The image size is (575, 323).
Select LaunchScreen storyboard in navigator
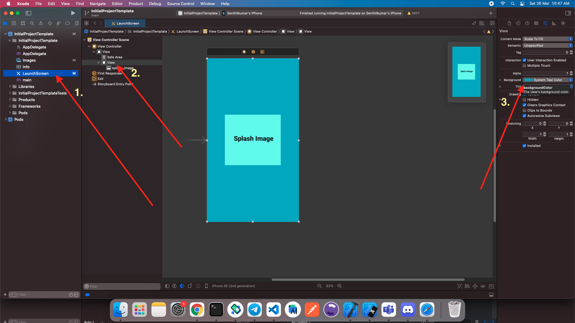pos(36,73)
